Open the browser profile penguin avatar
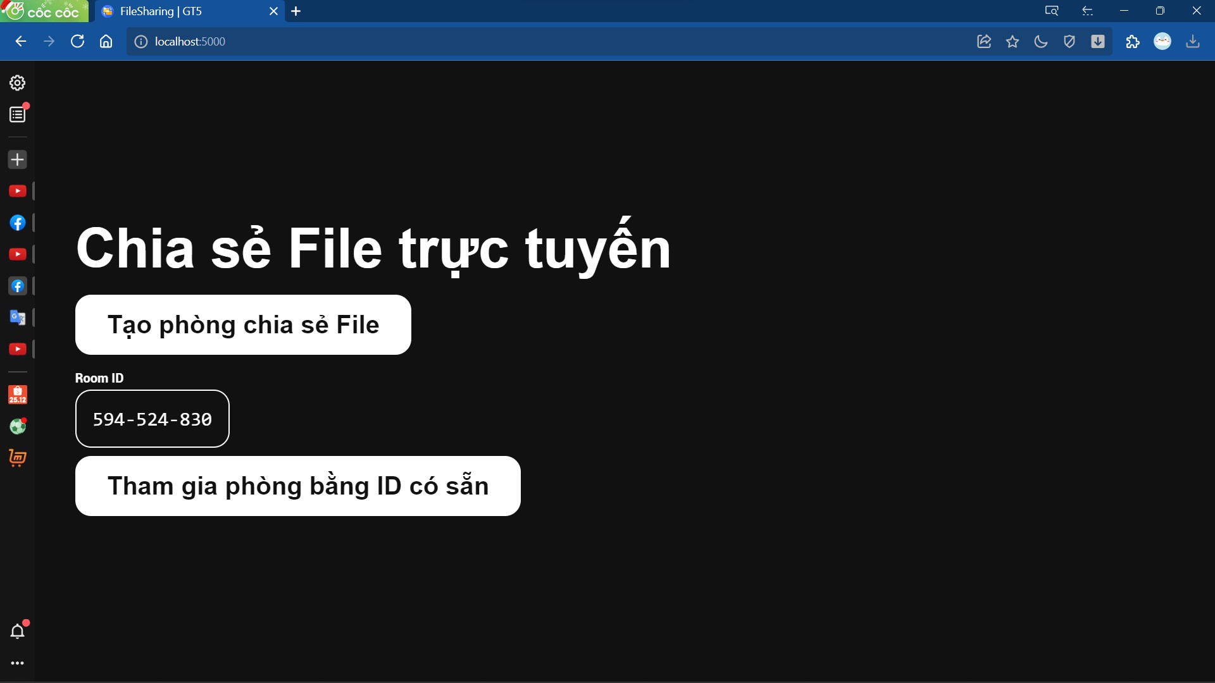The image size is (1215, 683). pos(1163,41)
